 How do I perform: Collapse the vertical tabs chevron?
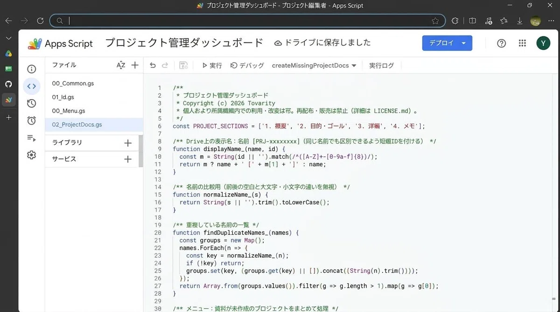point(8,38)
